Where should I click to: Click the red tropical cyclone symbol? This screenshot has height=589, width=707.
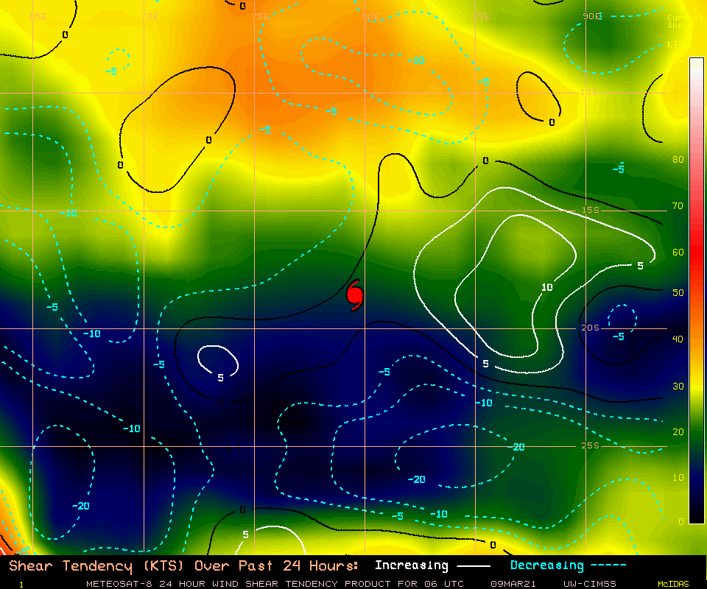355,295
